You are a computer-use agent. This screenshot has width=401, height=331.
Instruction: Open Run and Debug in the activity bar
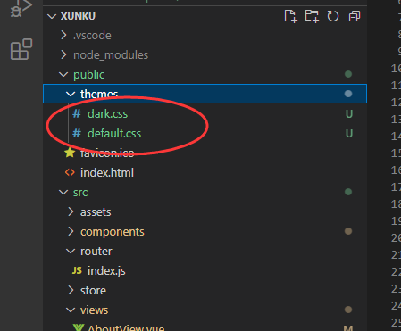pos(21,8)
